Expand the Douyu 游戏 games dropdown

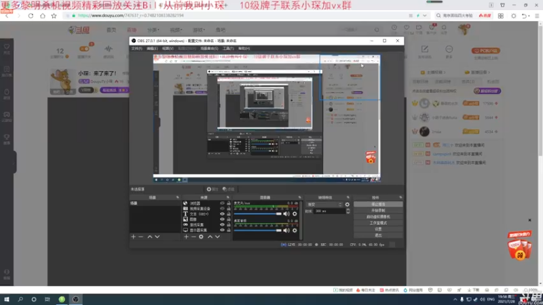pos(199,30)
